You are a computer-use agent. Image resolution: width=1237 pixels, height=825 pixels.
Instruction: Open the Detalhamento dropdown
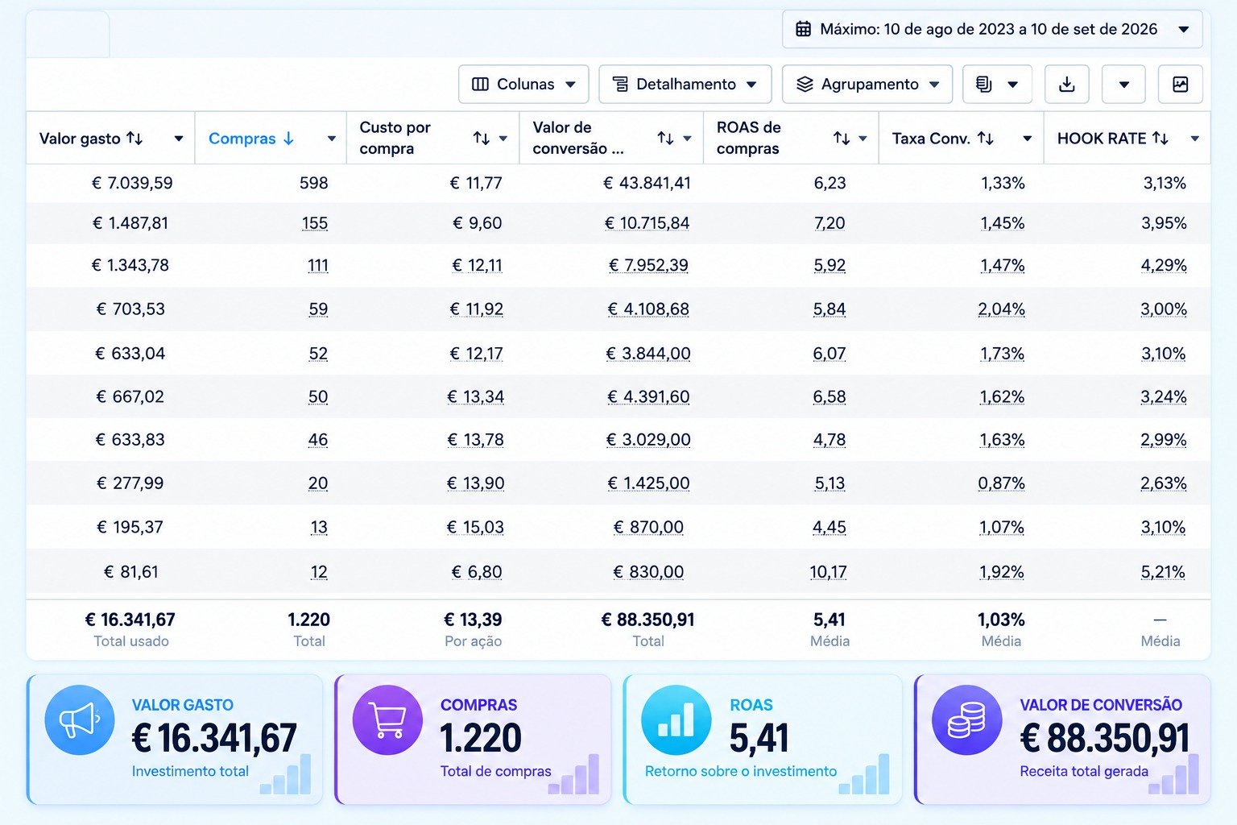click(x=685, y=84)
